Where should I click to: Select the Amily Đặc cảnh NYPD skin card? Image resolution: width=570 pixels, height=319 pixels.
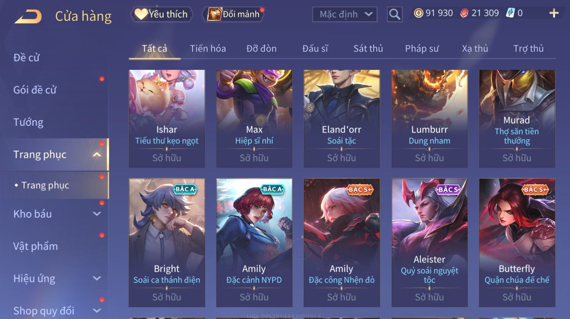pyautogui.click(x=254, y=242)
